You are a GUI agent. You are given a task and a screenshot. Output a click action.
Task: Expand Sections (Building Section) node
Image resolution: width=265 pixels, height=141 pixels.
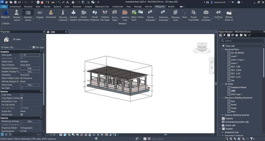point(223,115)
